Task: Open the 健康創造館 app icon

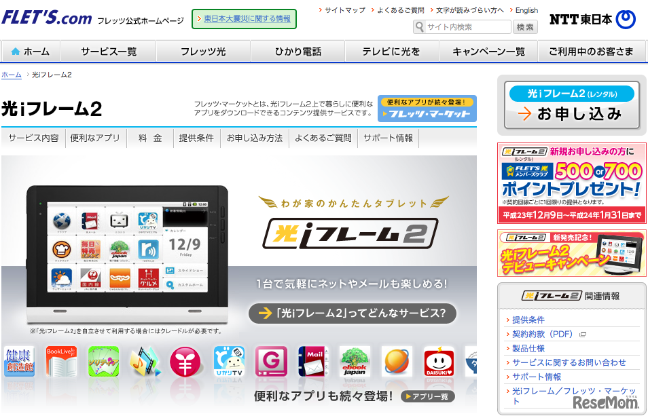Action: click(20, 362)
